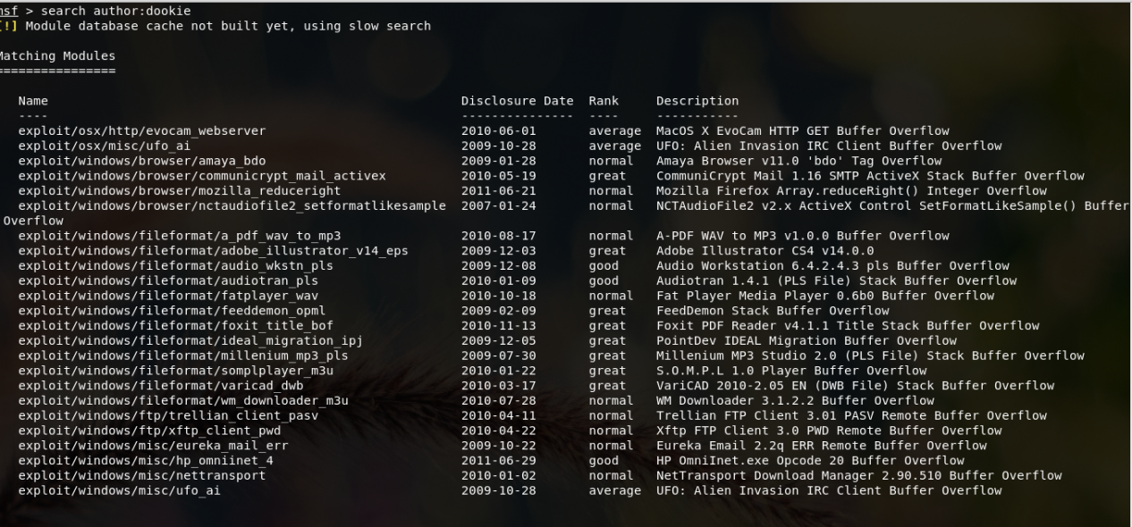The height and width of the screenshot is (527, 1132).
Task: Select module exploit/windows/misc/eureka_mail_err
Action: pyautogui.click(x=154, y=445)
